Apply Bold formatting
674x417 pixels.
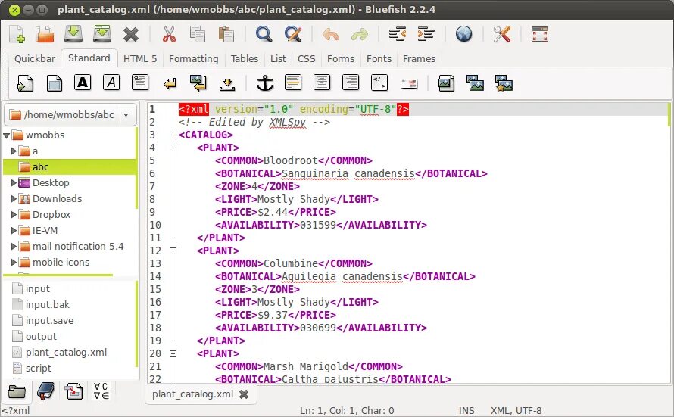click(x=83, y=82)
